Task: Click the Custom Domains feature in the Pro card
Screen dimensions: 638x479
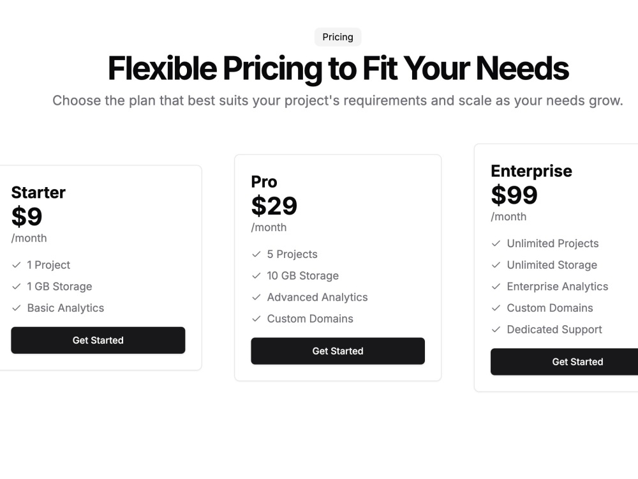Action: (310, 319)
